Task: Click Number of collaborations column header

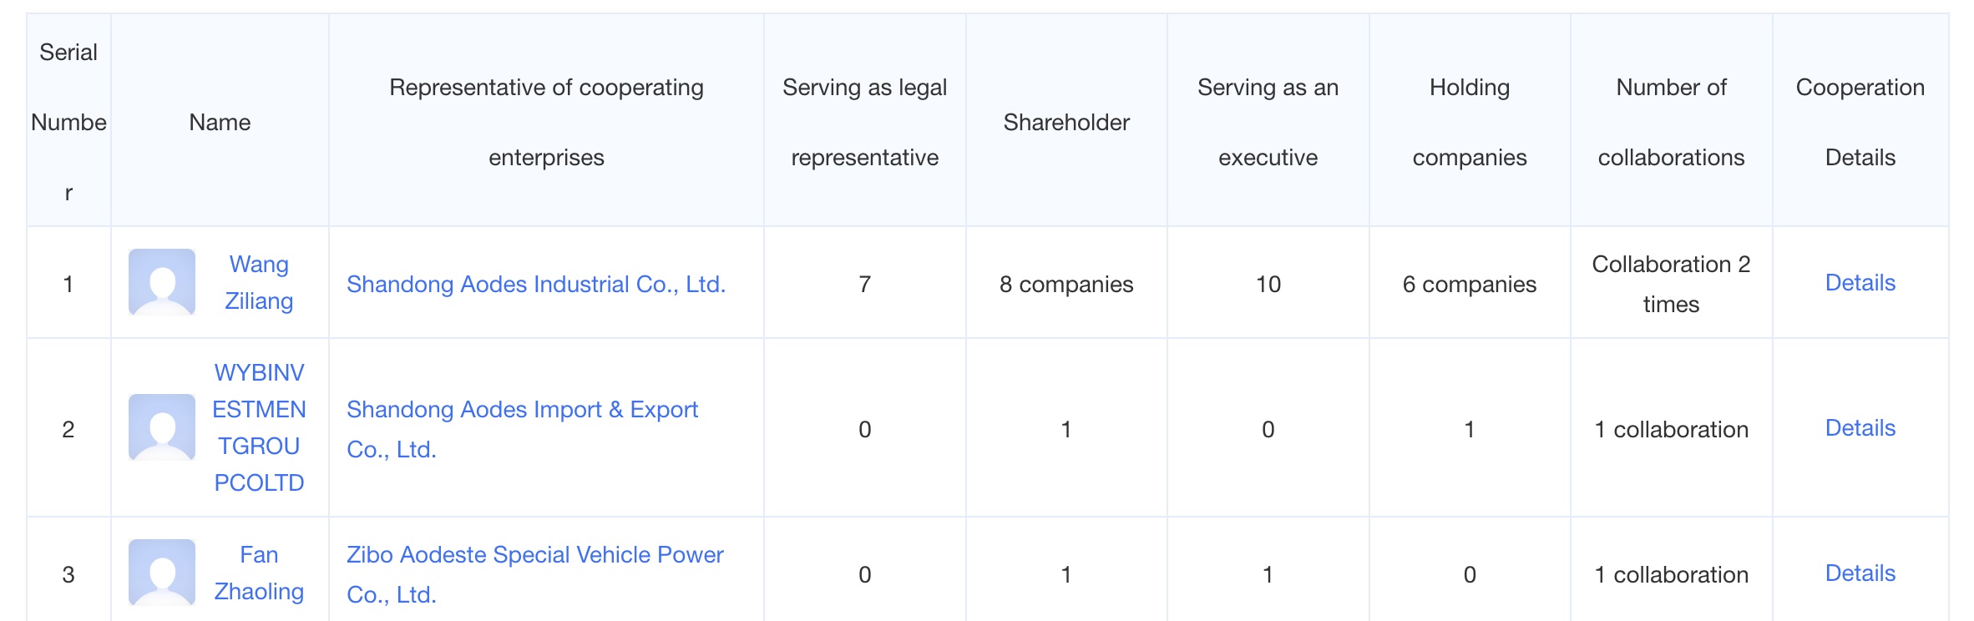Action: click(x=1671, y=122)
